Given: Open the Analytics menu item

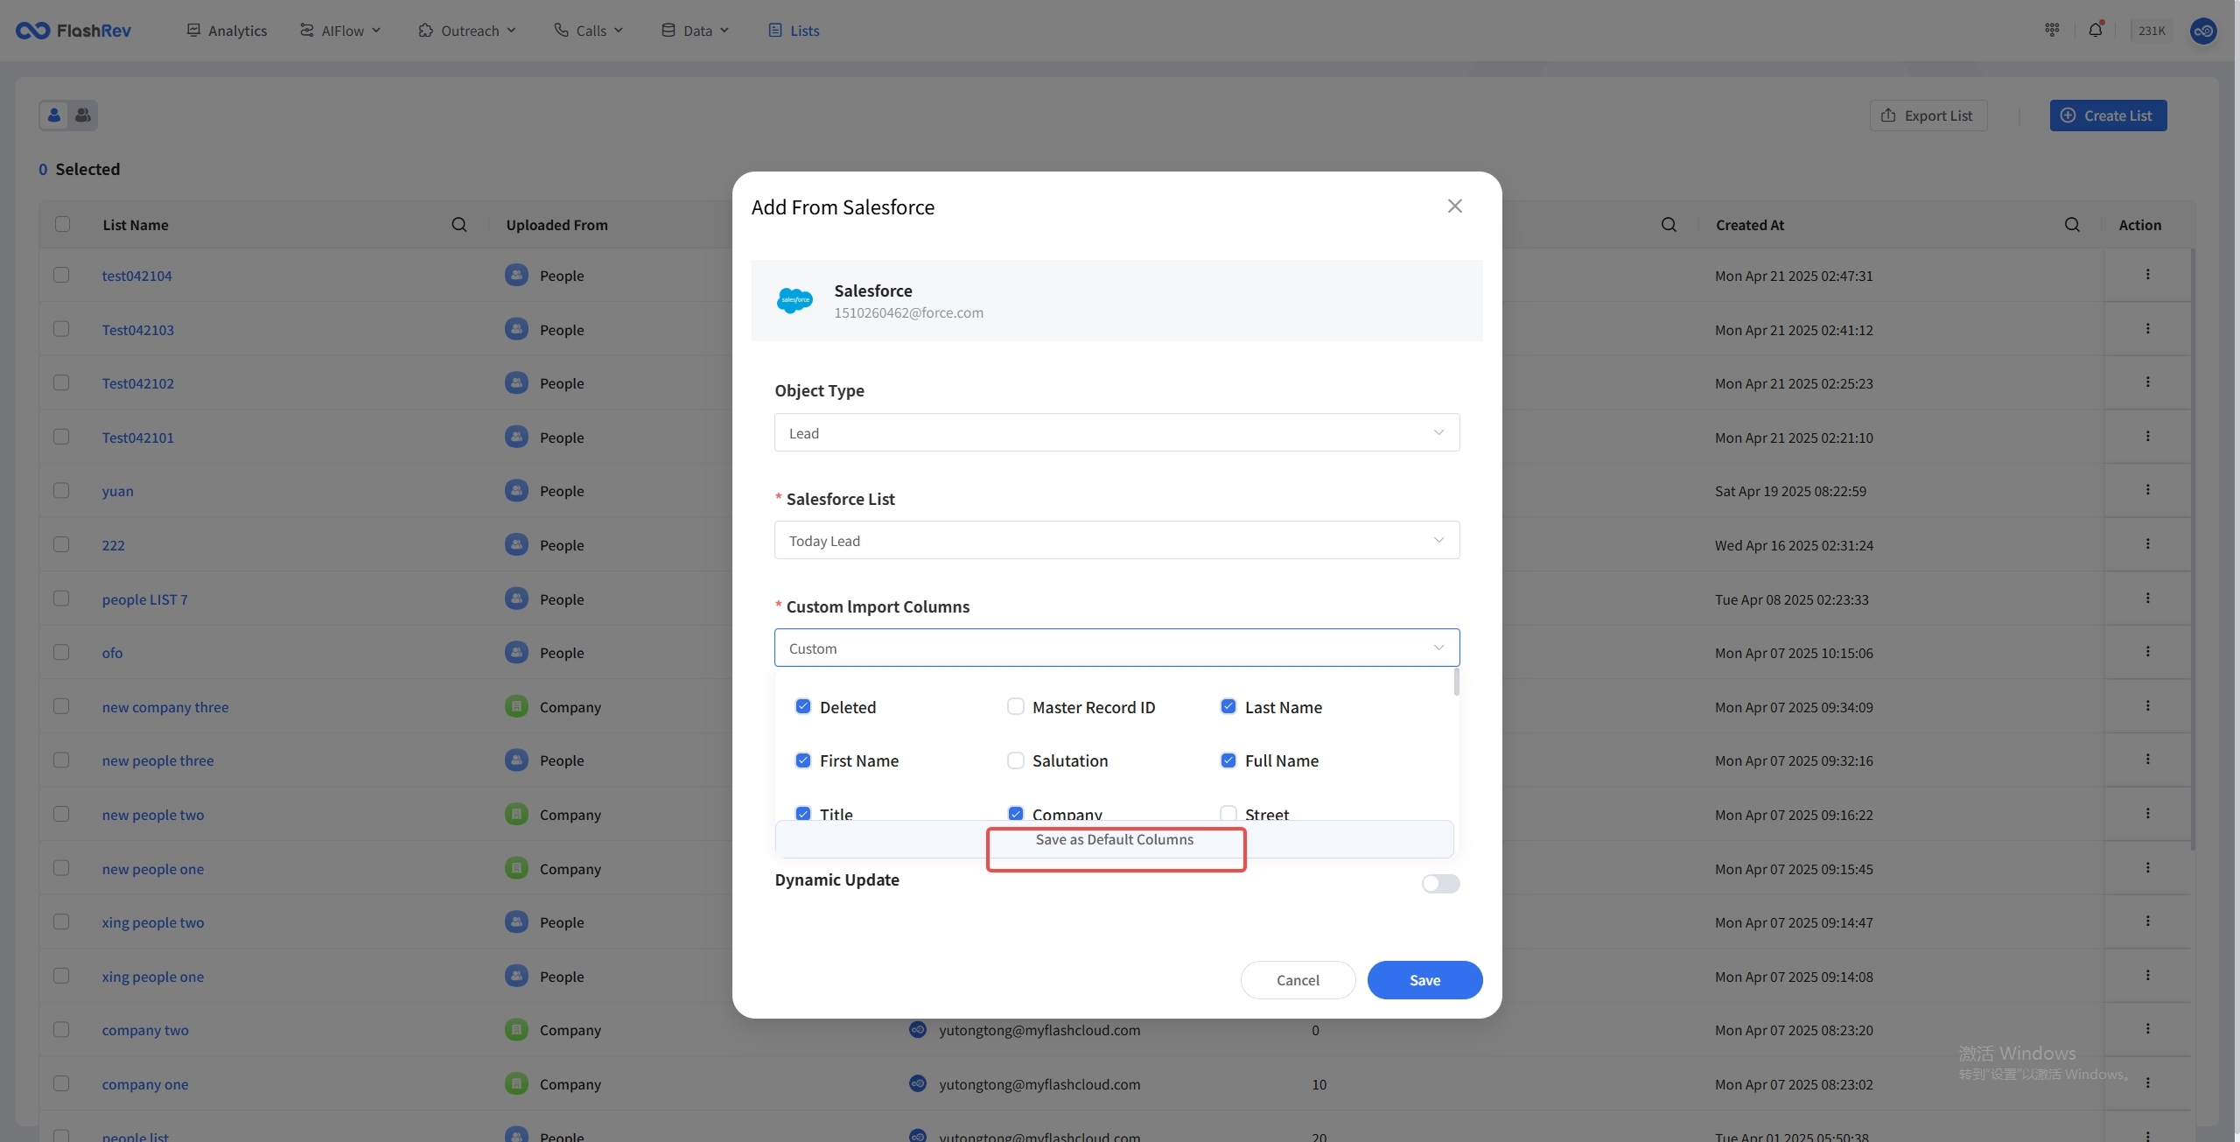Looking at the screenshot, I should click(227, 31).
